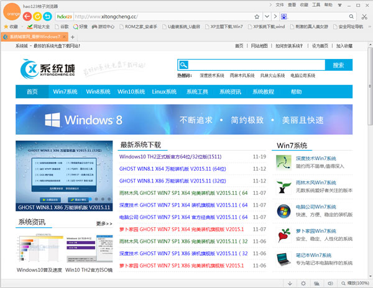Screen dimensions: 373x288
Task: Click the Windows10普及速度 news thumbnail
Action: (x=40, y=249)
